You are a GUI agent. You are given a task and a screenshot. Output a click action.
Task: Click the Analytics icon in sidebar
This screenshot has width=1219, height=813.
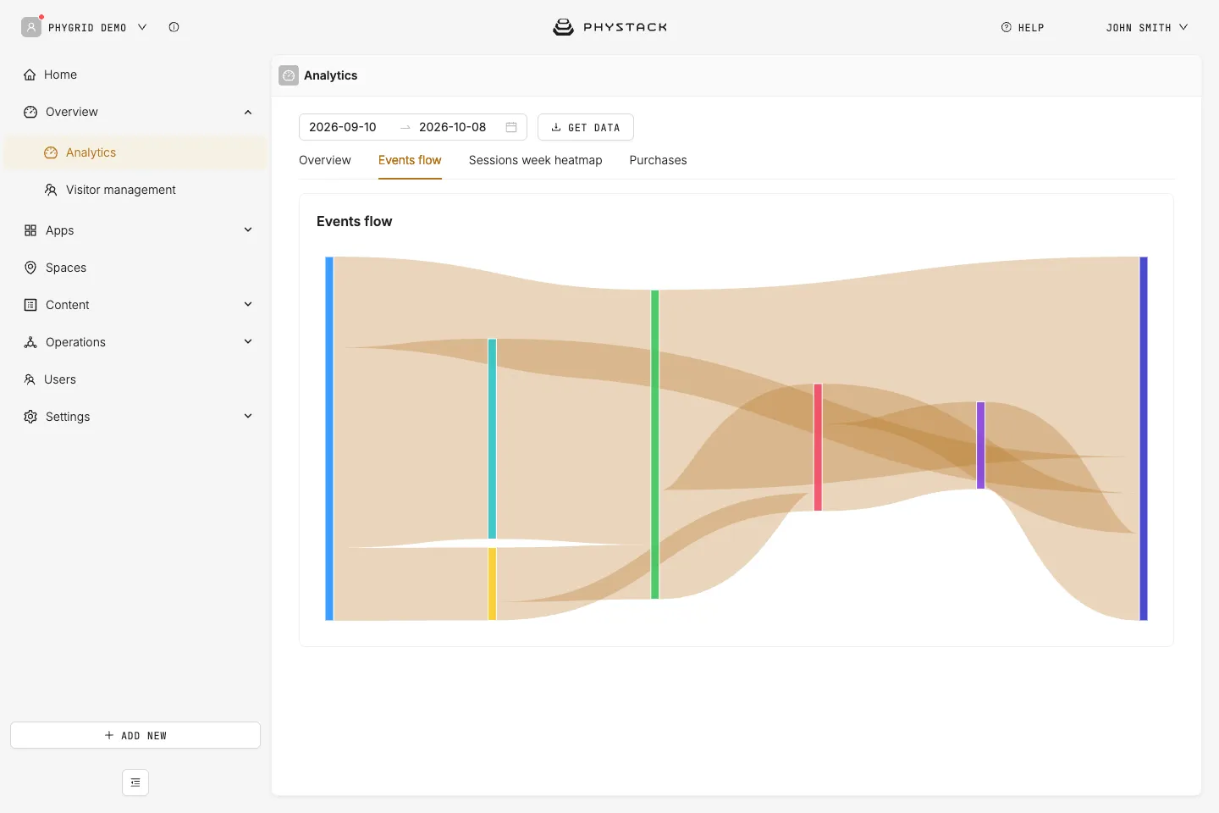point(51,152)
